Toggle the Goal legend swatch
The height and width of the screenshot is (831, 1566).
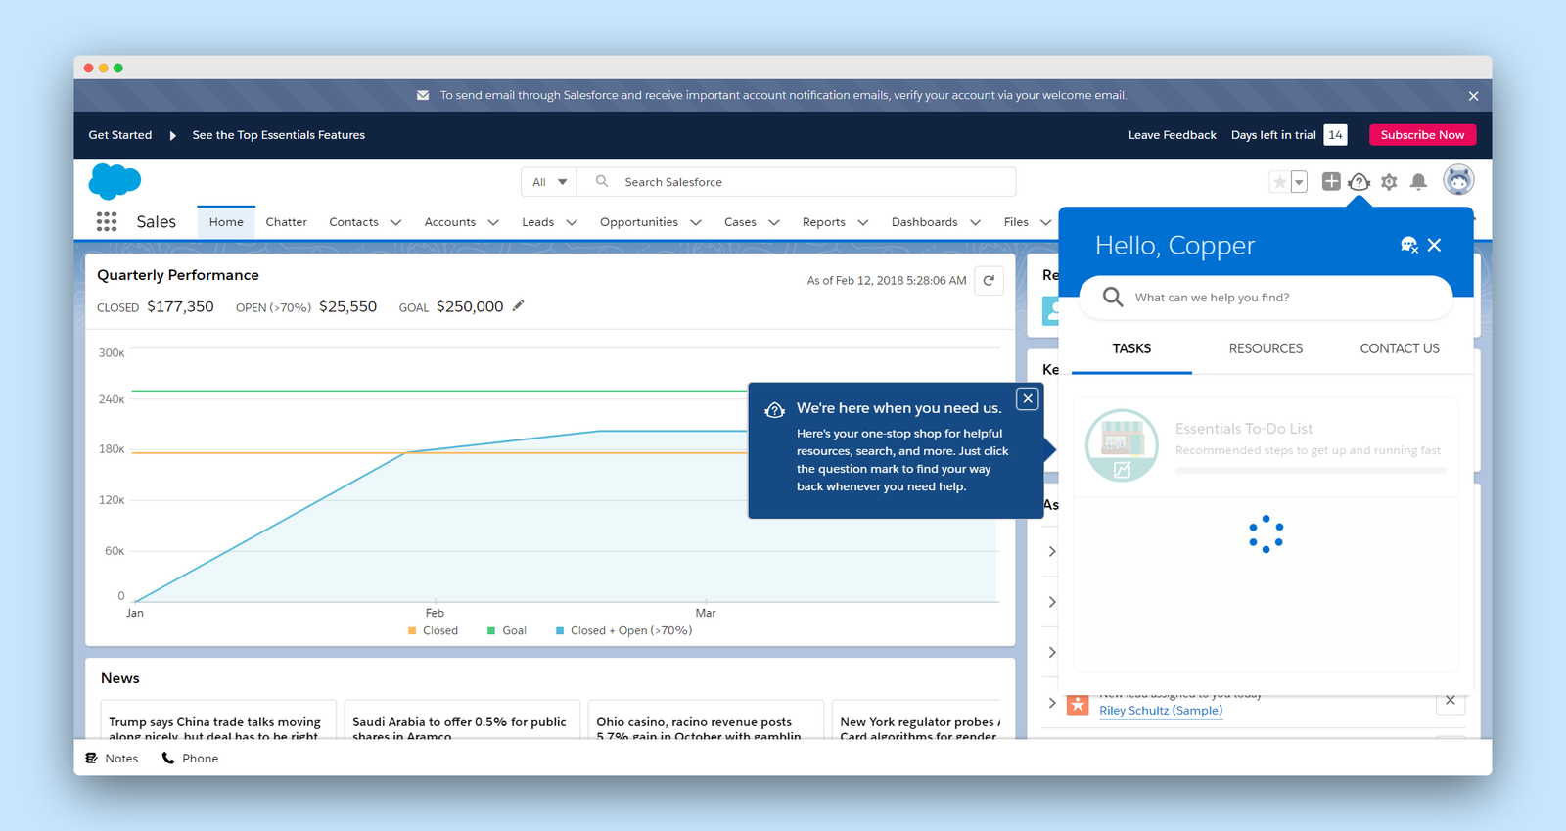tap(491, 631)
